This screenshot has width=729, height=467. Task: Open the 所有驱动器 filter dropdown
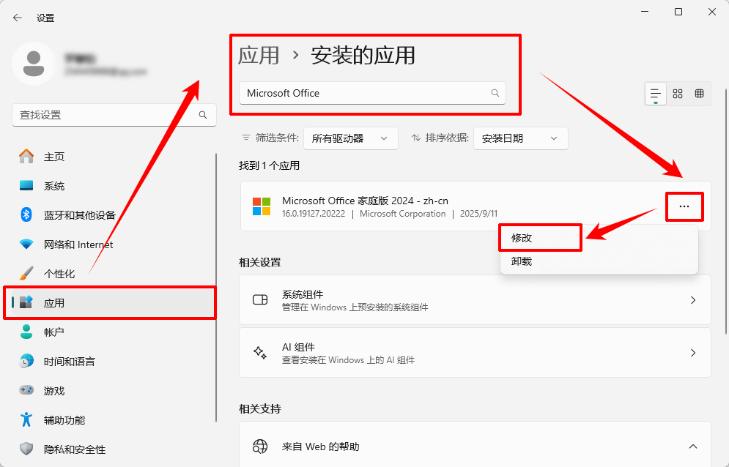tap(350, 138)
